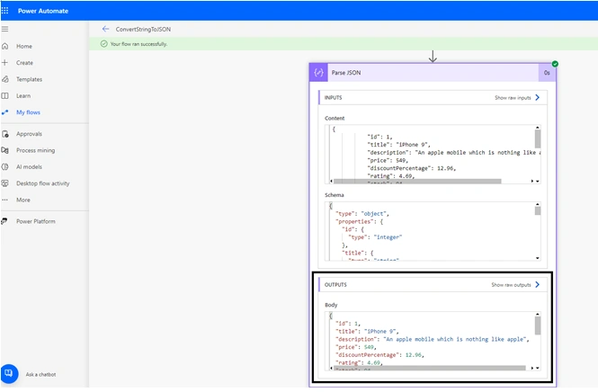Collapse the left navigation hamburger menu
This screenshot has width=598, height=392.
[x=5, y=29]
